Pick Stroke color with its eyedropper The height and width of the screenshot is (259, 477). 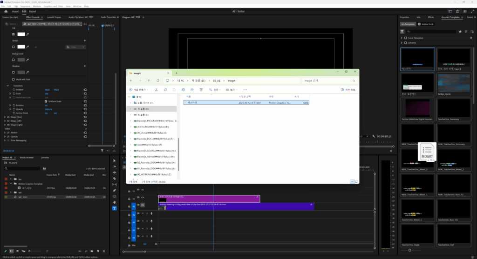coord(27,47)
